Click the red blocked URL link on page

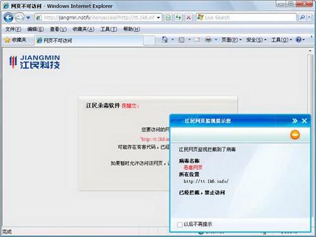[x=155, y=139]
